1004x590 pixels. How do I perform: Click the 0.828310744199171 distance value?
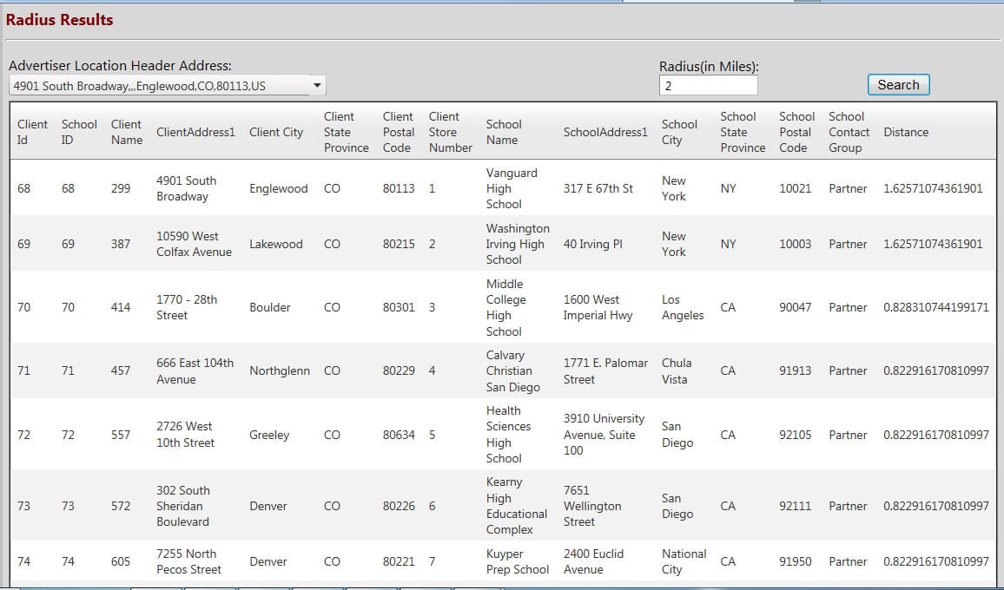[x=936, y=307]
